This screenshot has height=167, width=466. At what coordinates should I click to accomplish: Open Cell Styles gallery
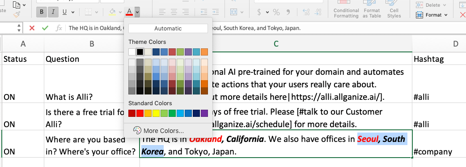[x=394, y=9]
